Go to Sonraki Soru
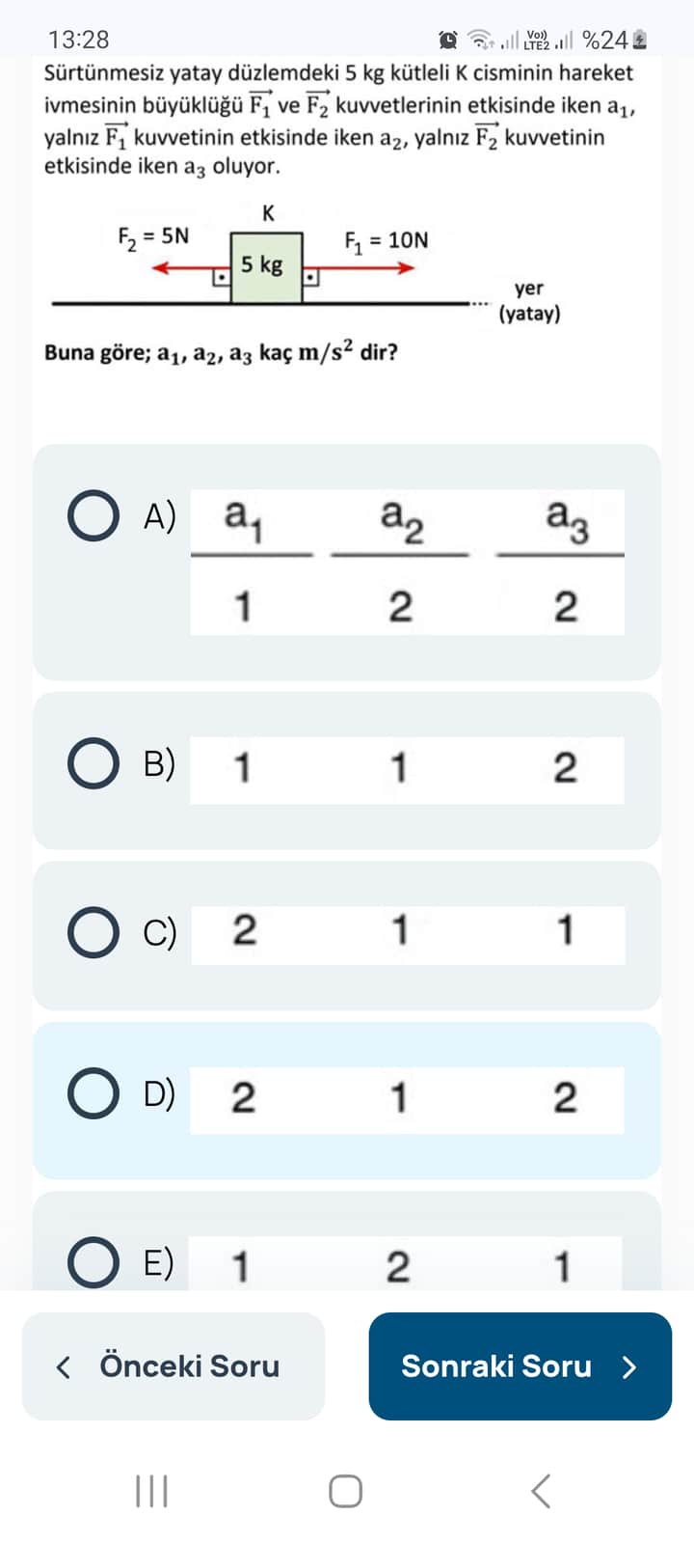Image resolution: width=694 pixels, height=1544 pixels. tap(520, 1365)
